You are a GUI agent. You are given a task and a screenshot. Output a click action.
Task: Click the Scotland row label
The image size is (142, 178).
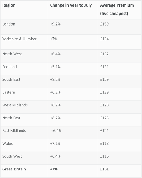point(10,67)
